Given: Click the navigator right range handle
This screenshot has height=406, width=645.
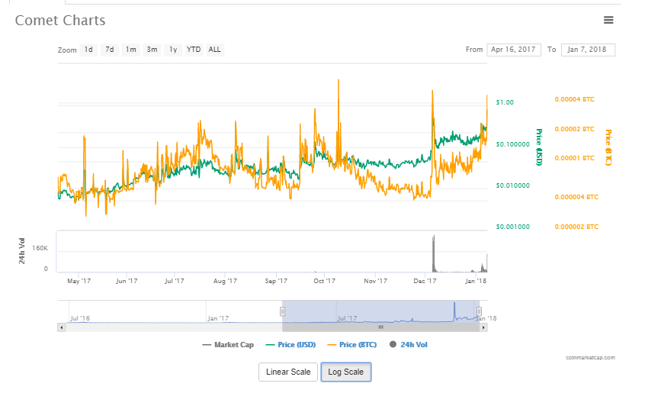Looking at the screenshot, I should [480, 311].
